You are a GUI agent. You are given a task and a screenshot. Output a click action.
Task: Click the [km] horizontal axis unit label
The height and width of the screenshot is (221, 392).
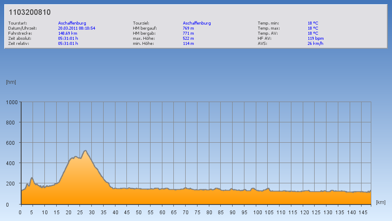click(x=381, y=202)
